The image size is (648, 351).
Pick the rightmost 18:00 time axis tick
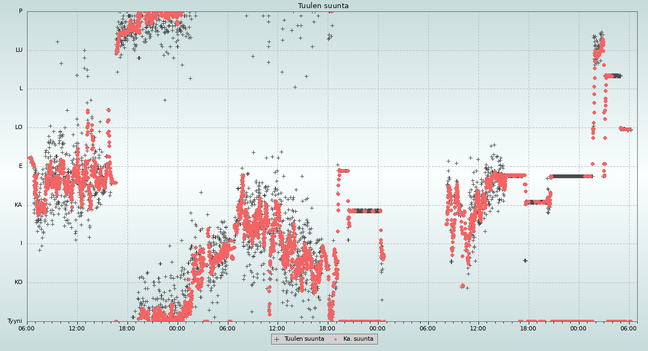pyautogui.click(x=528, y=328)
